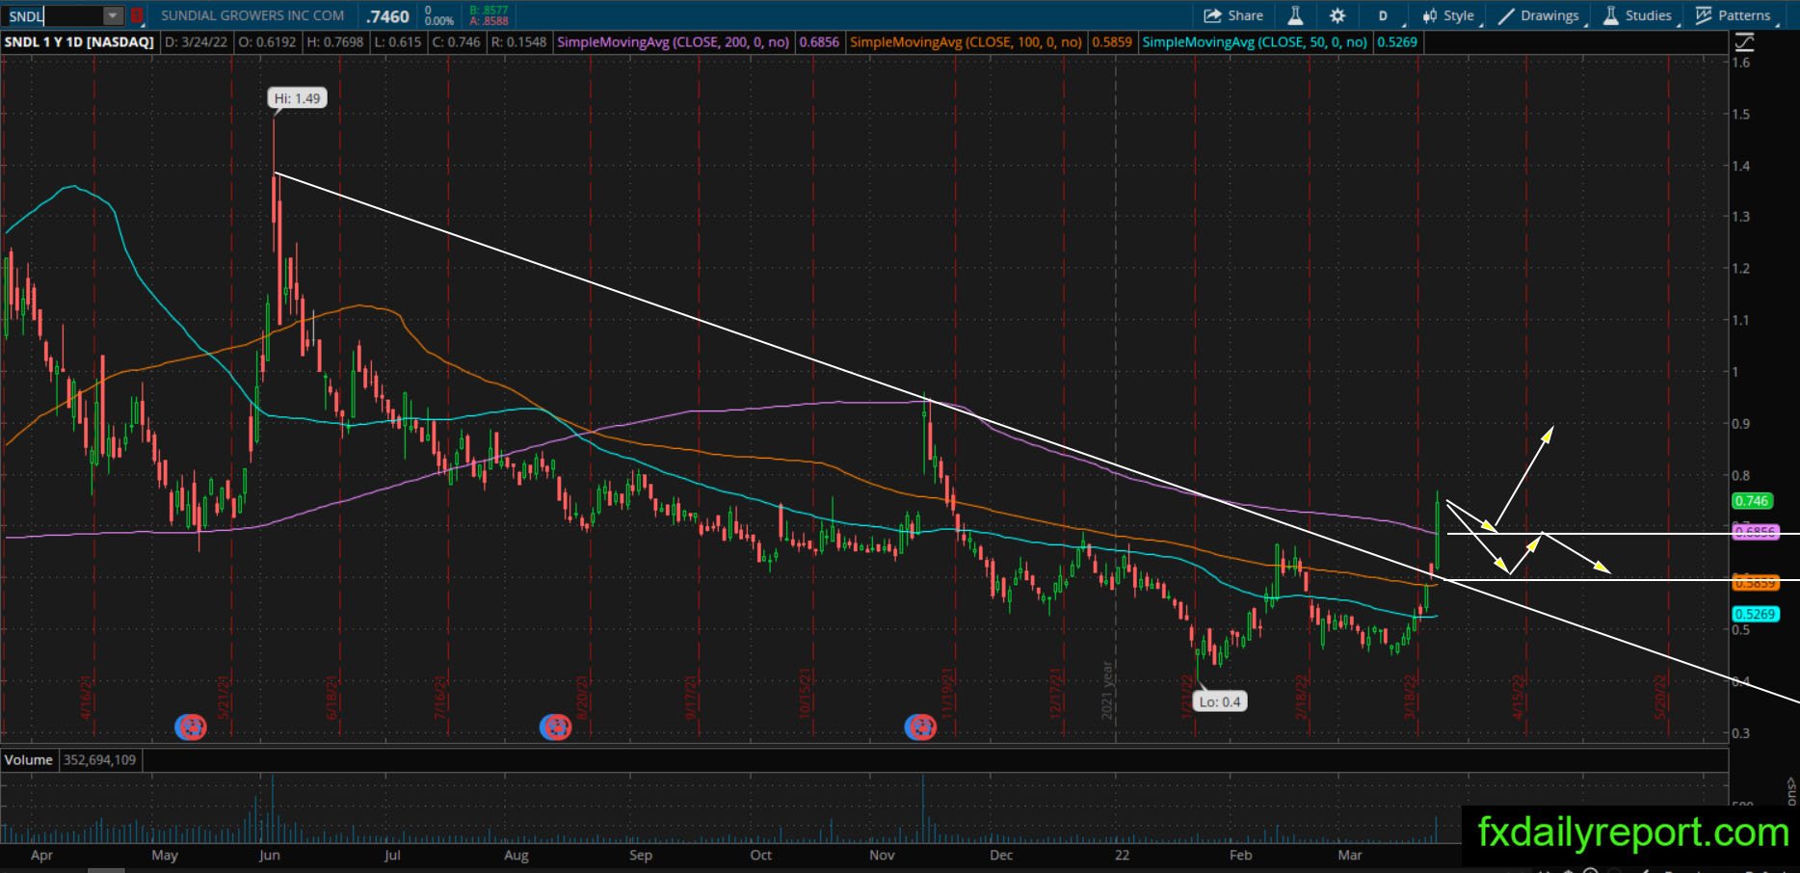This screenshot has width=1800, height=873.
Task: Click the last price .7460
Action: coord(388,16)
